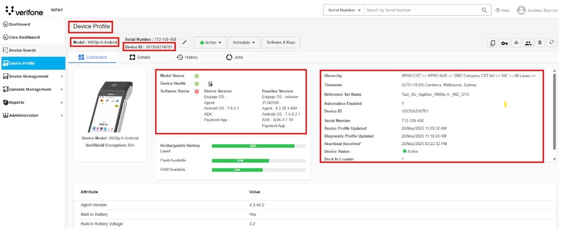Expand the Device Management chevron

point(62,76)
